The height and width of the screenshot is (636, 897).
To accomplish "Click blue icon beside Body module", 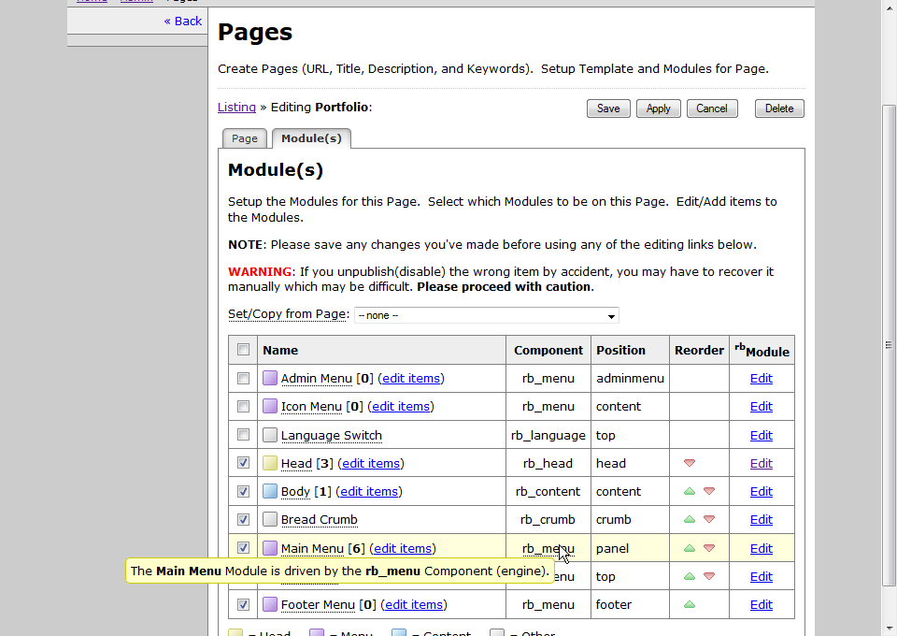I will [x=270, y=491].
